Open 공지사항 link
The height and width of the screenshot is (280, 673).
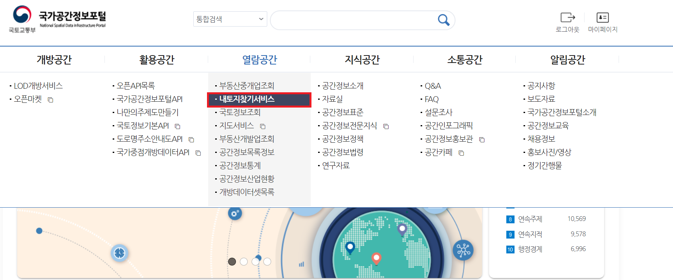pos(541,86)
